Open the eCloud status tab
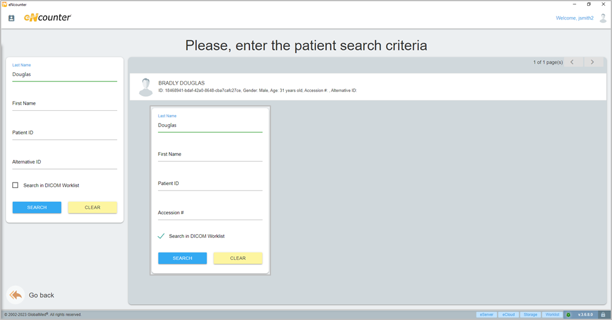 click(508, 315)
